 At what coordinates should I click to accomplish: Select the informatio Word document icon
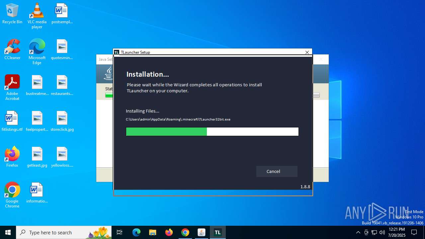point(37,193)
